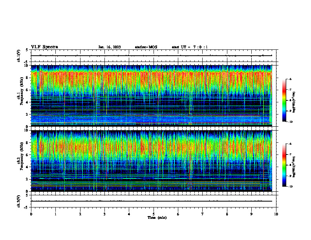Click time axis tick label "2"

[x=80, y=214]
